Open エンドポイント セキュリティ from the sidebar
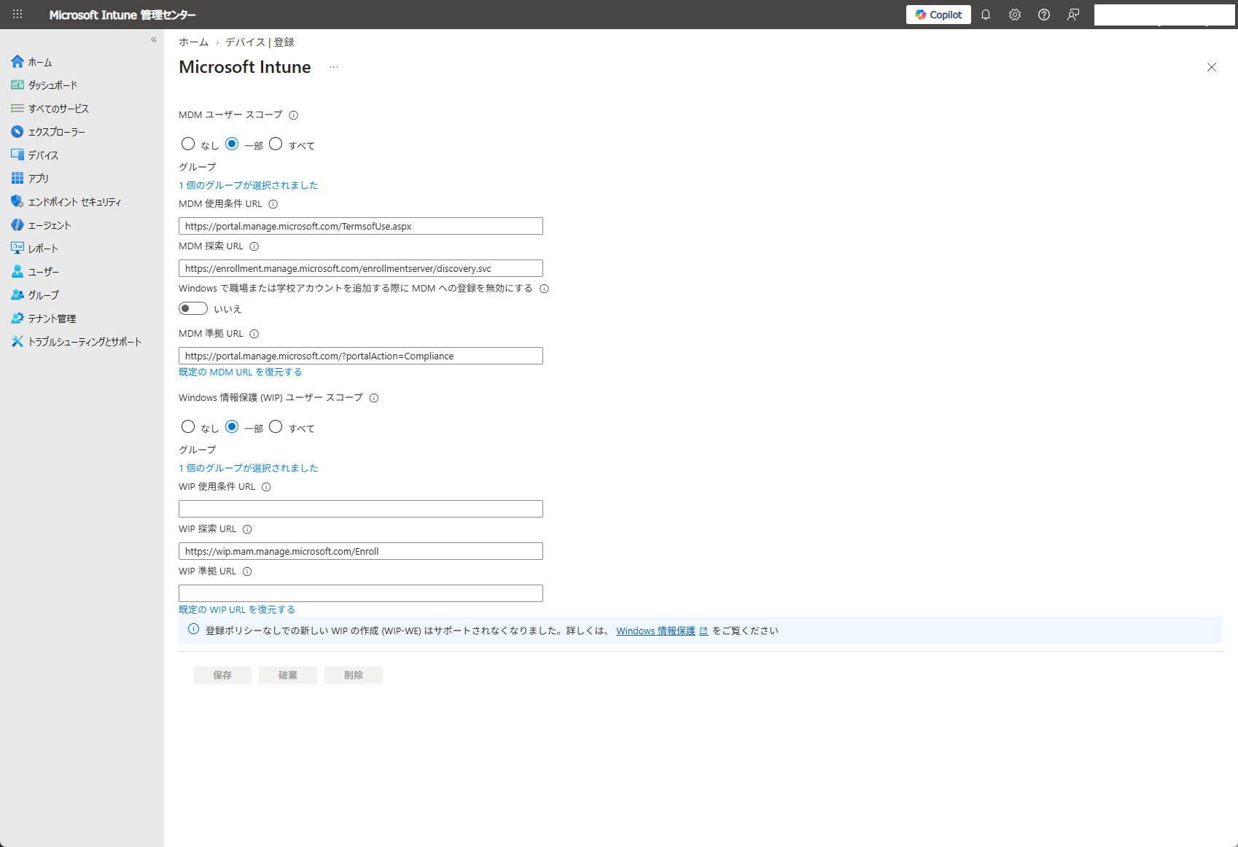Screen dimensions: 1238x847 74,202
